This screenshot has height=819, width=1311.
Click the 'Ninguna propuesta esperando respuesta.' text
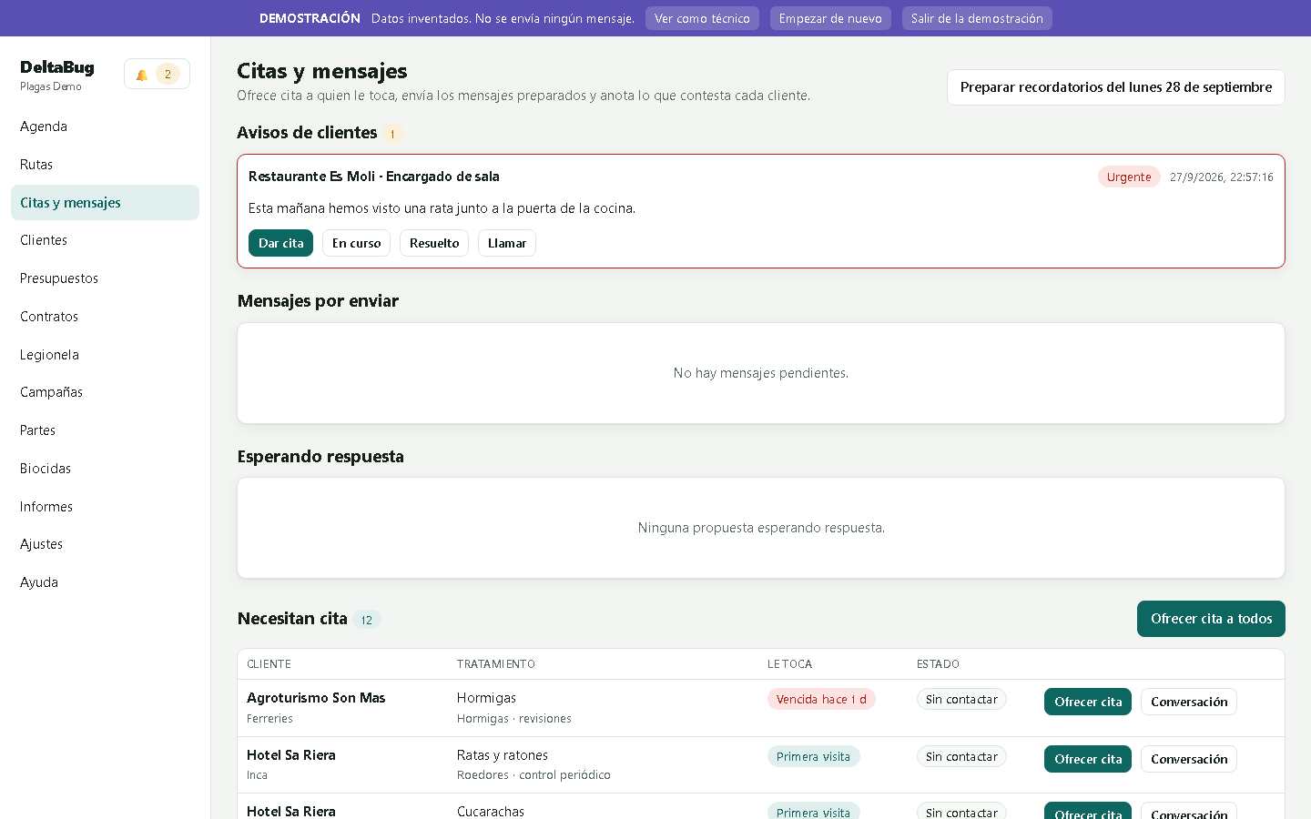(761, 528)
